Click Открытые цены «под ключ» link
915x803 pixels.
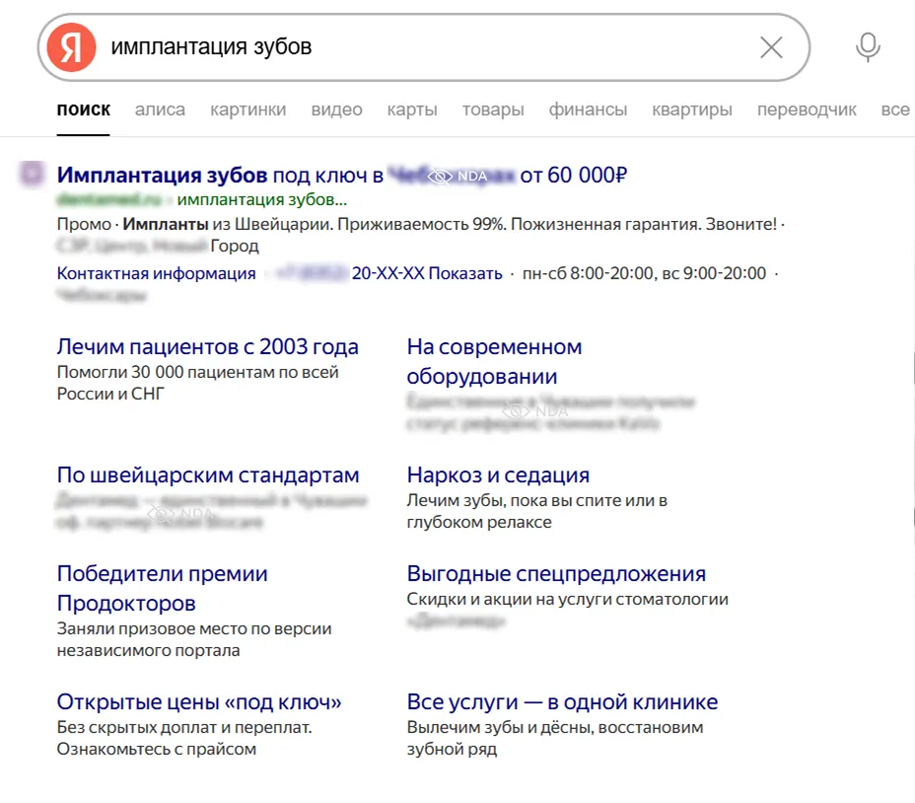coord(198,701)
